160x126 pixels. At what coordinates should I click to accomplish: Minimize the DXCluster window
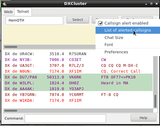pyautogui.click(x=146, y=4)
